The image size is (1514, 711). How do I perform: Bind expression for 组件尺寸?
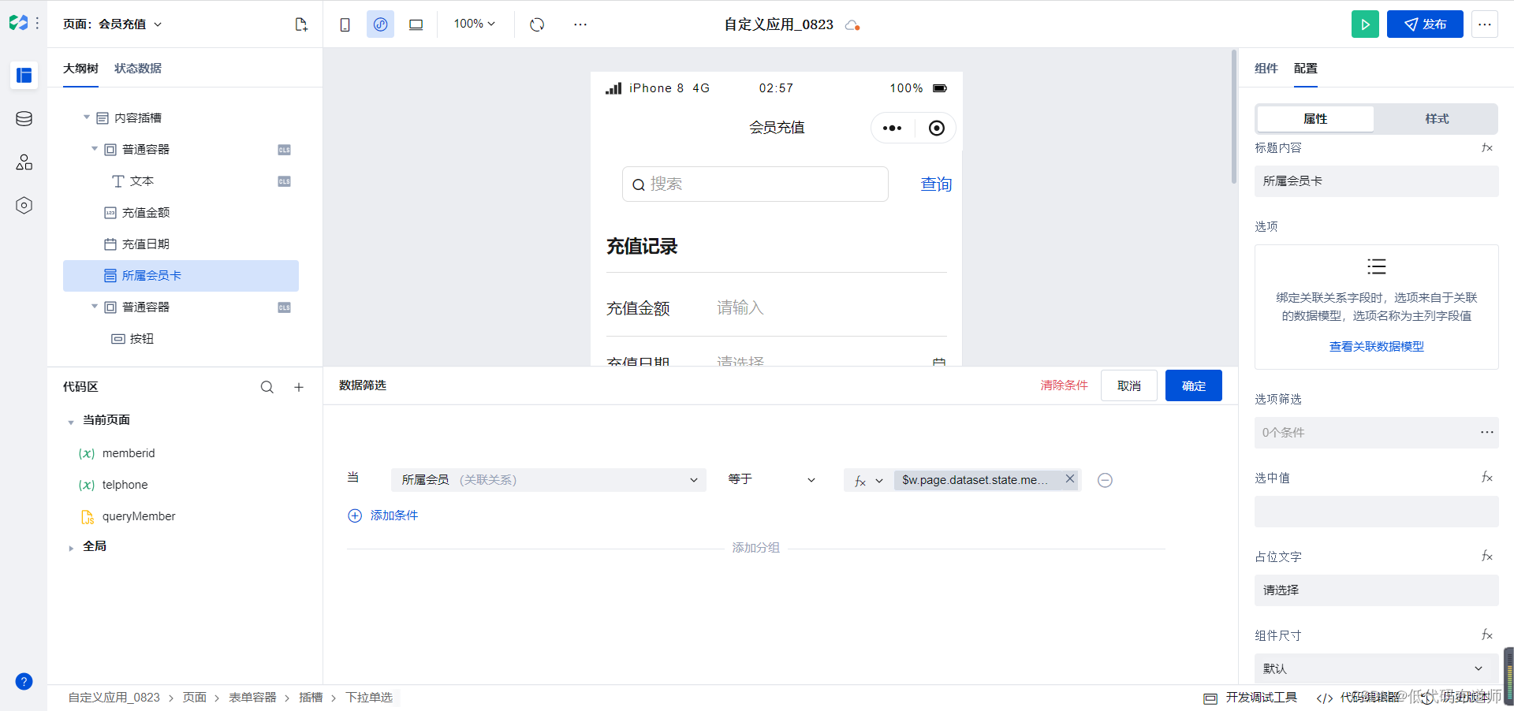(x=1487, y=635)
